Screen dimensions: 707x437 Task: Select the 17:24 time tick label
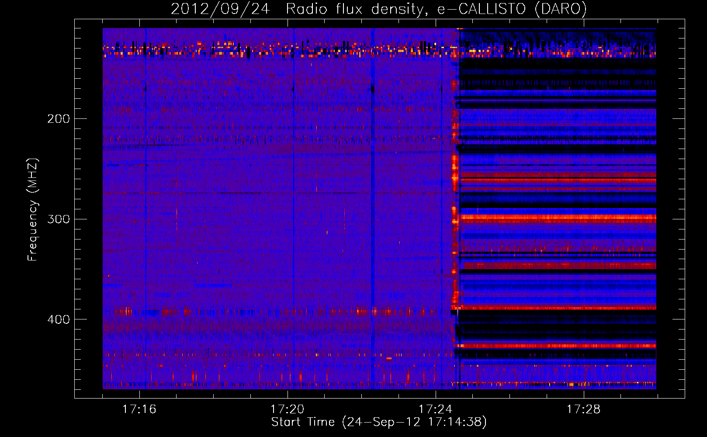click(x=436, y=409)
